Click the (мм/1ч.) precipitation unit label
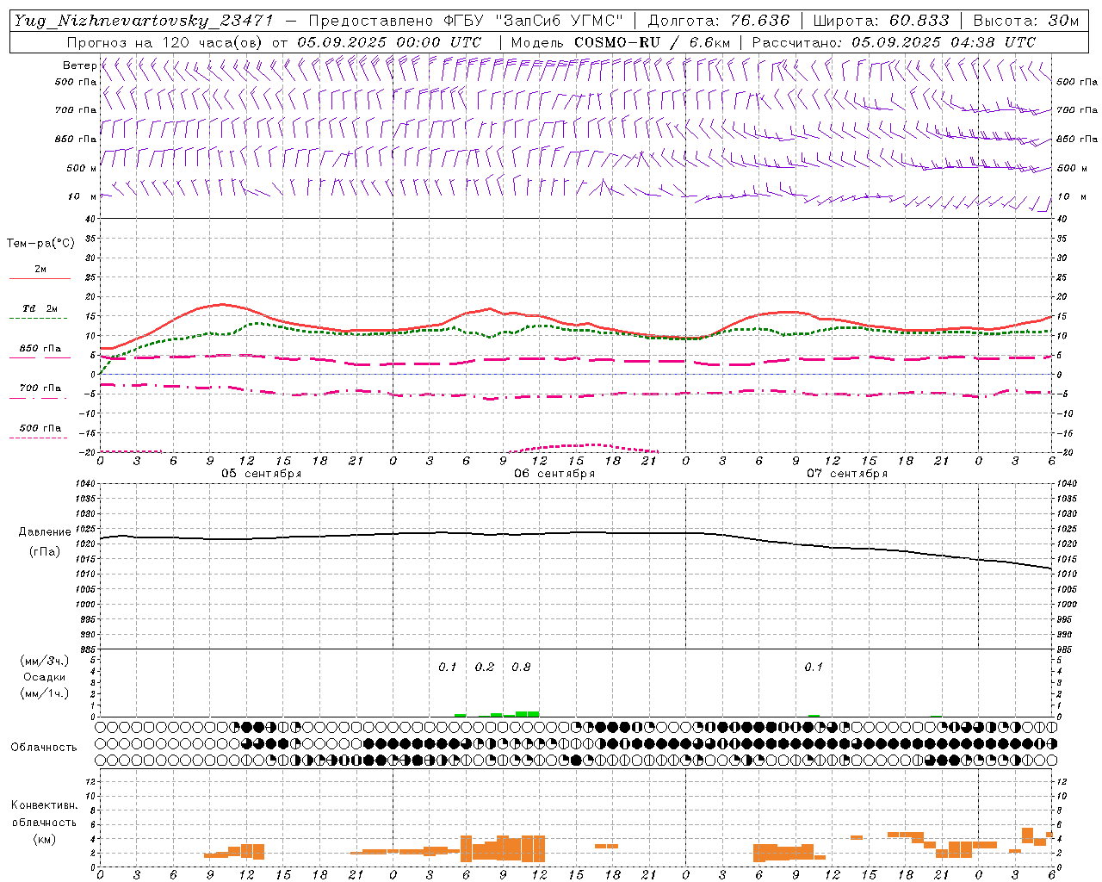This screenshot has height=882, width=1102. [44, 693]
